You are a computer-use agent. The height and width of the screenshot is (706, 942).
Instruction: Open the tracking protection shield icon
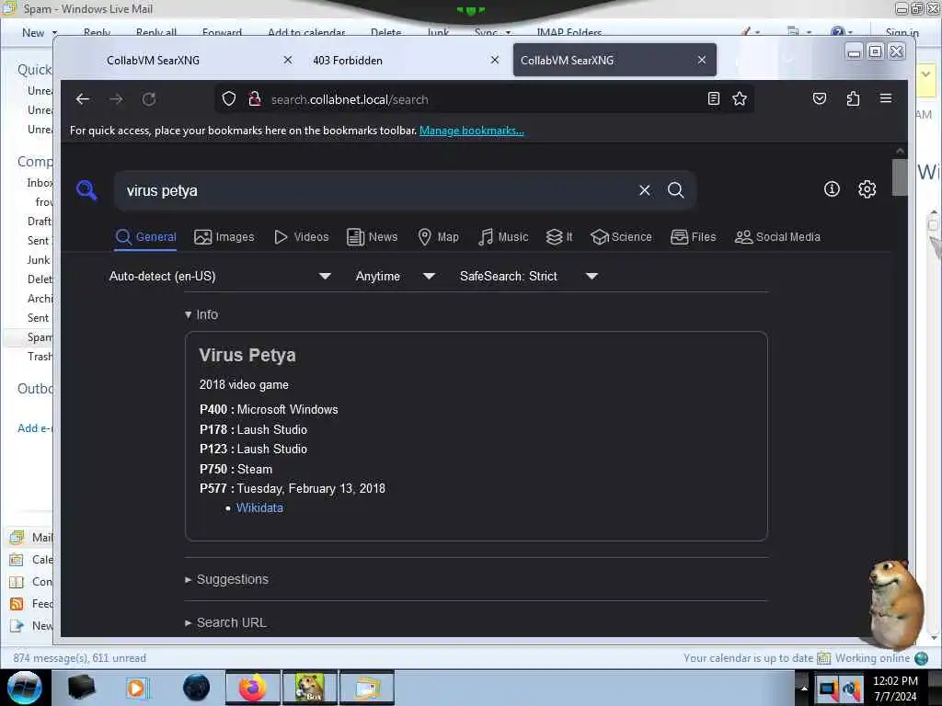click(x=229, y=99)
